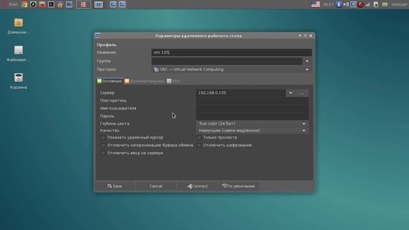Open the Файловая система desktop icon
This screenshot has width=409, height=230.
point(19,54)
